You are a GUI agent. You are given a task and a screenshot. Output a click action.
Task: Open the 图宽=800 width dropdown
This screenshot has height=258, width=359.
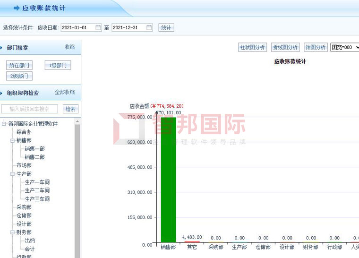point(344,47)
